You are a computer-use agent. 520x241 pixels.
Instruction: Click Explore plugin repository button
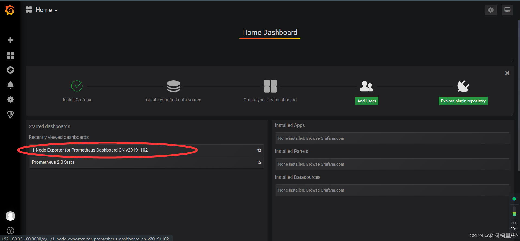(x=463, y=101)
